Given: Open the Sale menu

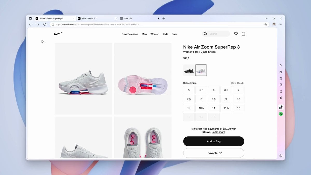Looking at the screenshot, I should pyautogui.click(x=174, y=34).
